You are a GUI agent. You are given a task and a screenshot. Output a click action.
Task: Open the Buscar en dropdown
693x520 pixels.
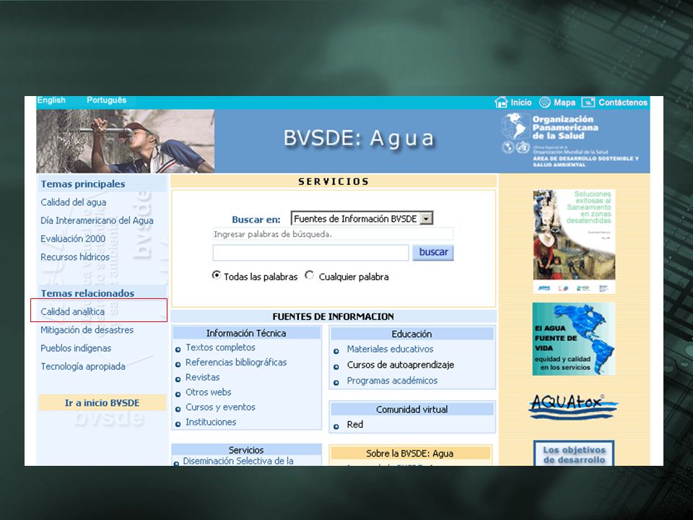(362, 218)
